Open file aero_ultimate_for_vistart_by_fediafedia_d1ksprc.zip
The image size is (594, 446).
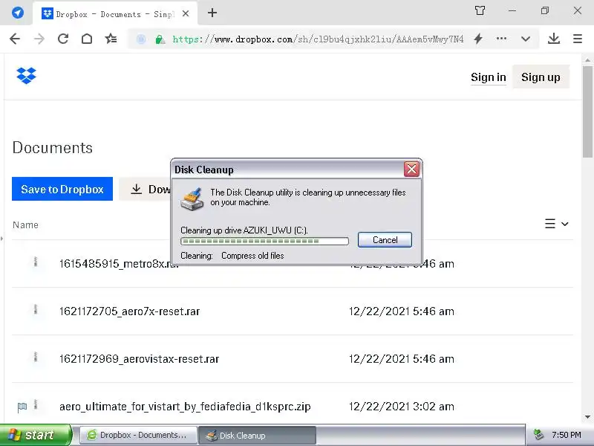tap(185, 407)
